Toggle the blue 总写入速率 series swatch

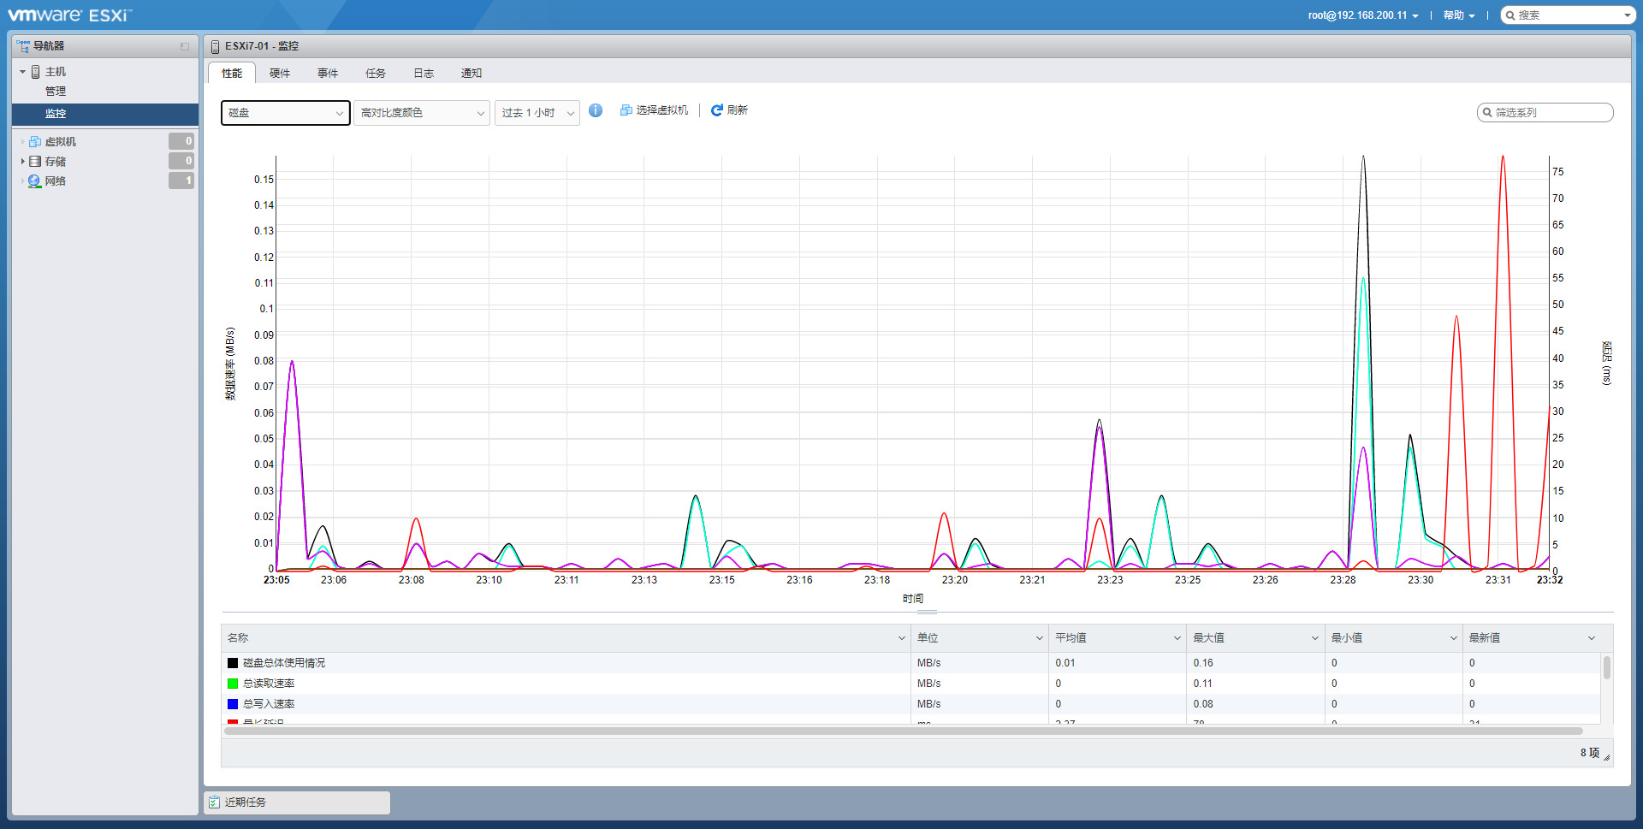233,704
